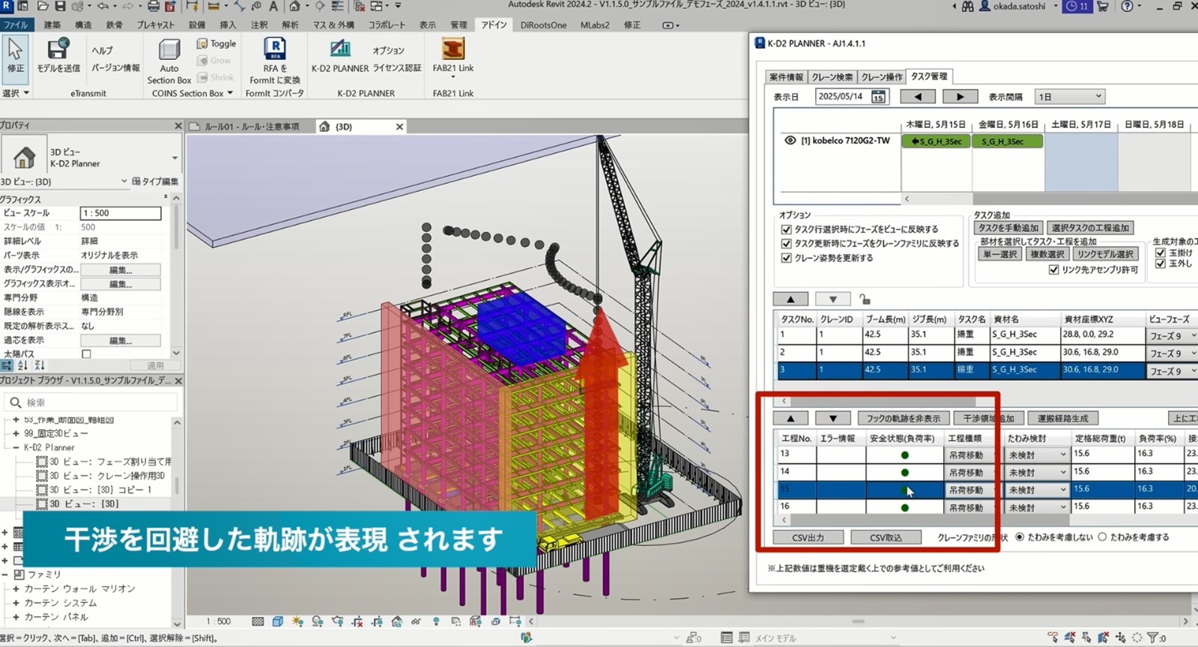
Task: Click the S_G_H_3Sec task bar on 金曜日 5月16日
Action: [1007, 141]
